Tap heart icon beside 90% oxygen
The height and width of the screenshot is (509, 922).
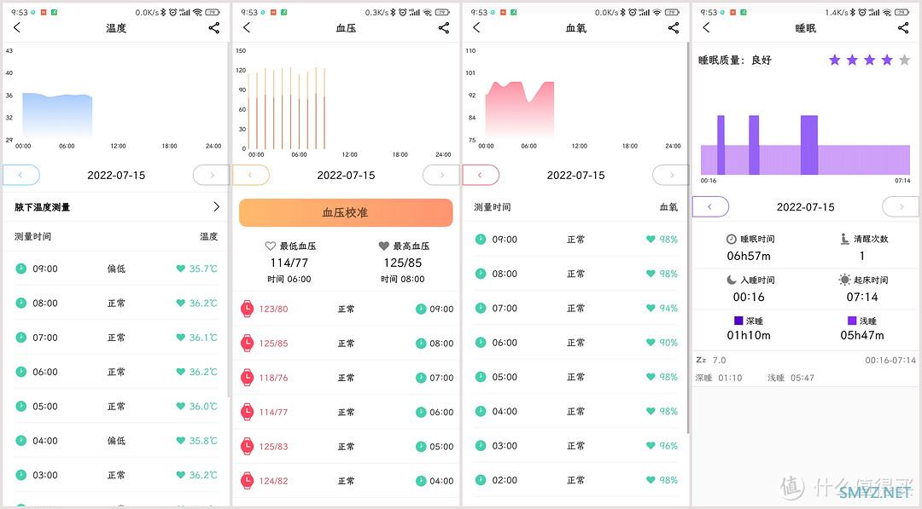pyautogui.click(x=651, y=342)
